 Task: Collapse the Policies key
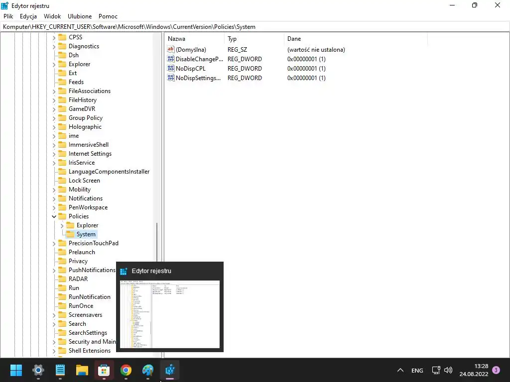(54, 216)
